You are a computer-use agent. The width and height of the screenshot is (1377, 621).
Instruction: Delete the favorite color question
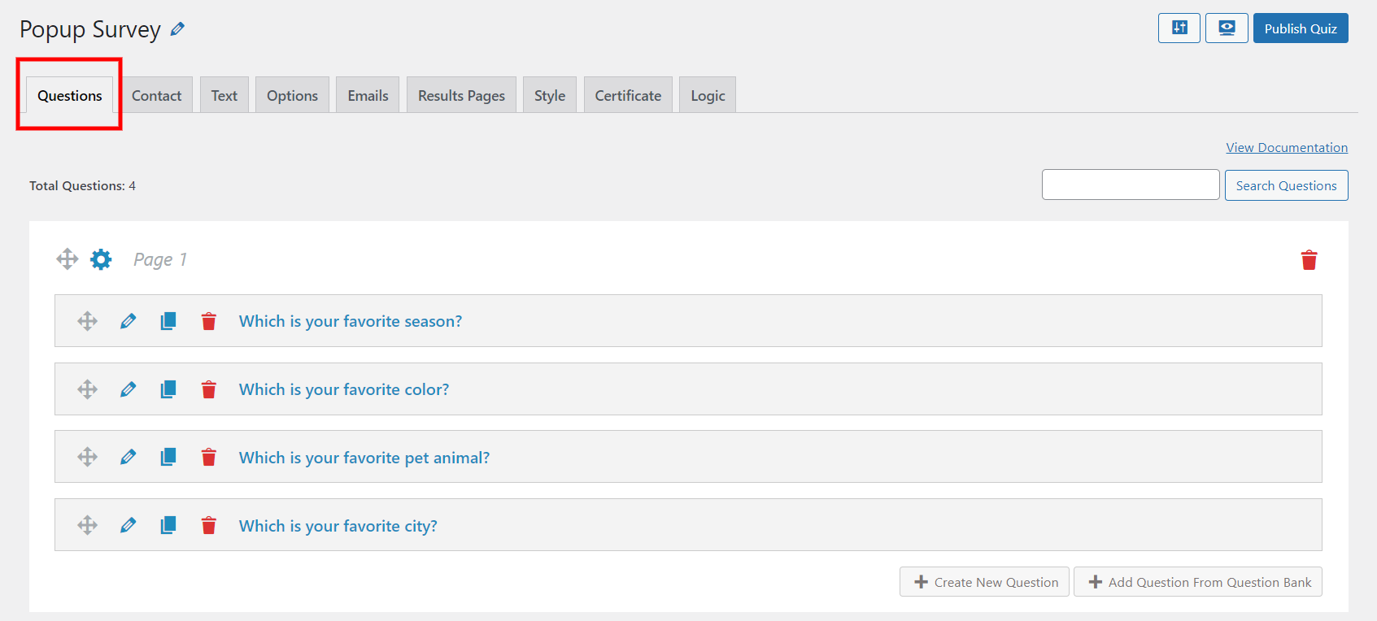point(209,389)
